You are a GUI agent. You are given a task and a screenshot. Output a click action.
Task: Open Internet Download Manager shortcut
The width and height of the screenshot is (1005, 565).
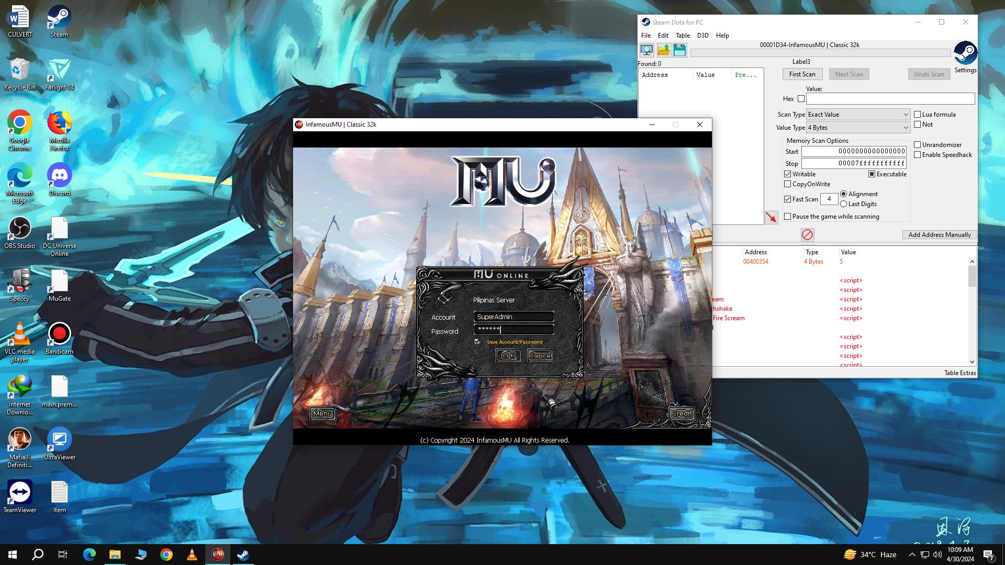pos(20,395)
